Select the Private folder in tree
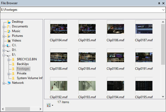166x112 pixels. [x=22, y=73]
